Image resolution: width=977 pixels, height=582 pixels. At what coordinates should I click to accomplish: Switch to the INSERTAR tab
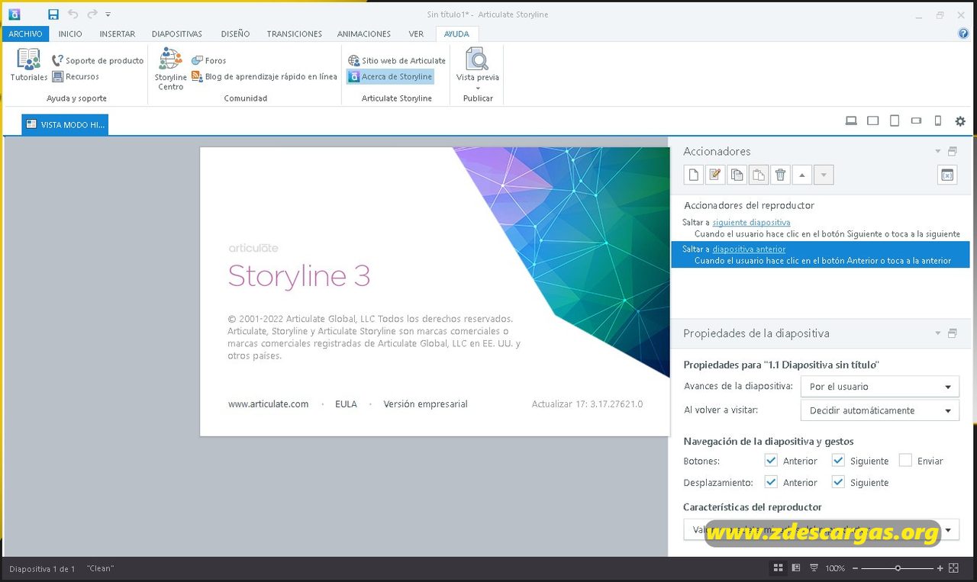[x=118, y=34]
